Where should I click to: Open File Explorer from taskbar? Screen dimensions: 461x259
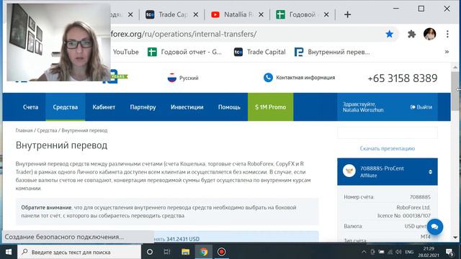pyautogui.click(x=185, y=252)
